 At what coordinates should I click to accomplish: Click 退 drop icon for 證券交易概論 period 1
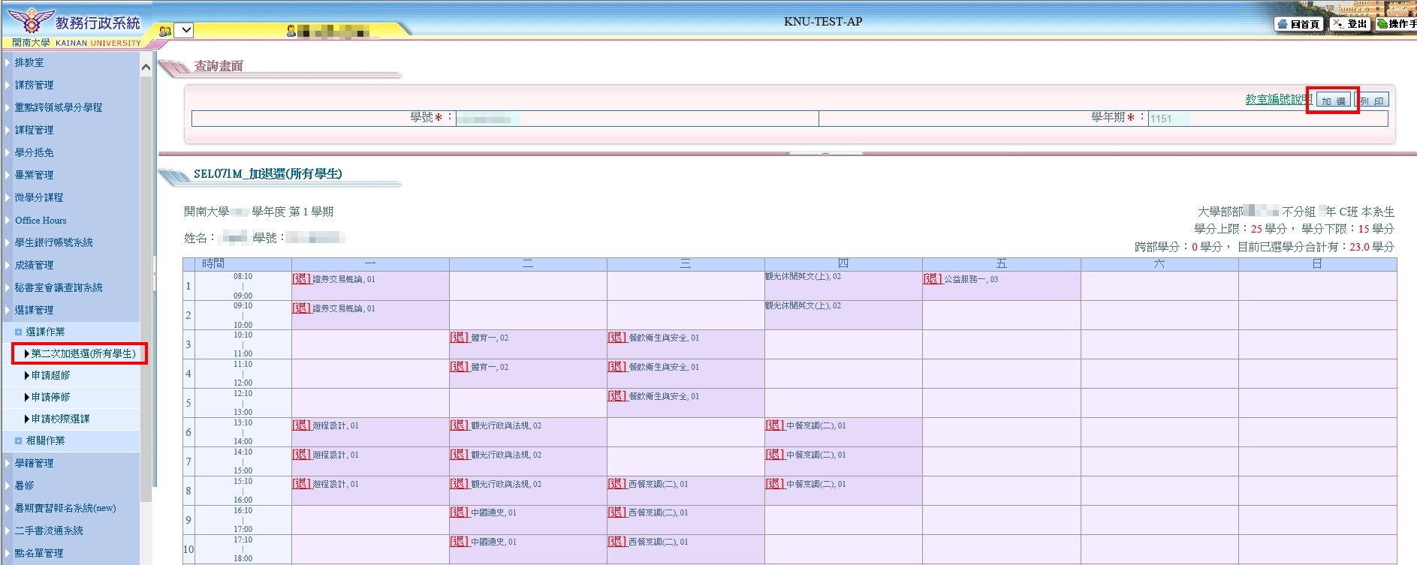click(301, 278)
